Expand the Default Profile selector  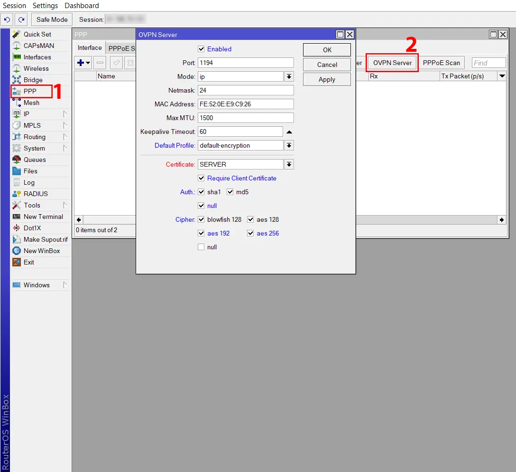click(x=289, y=145)
